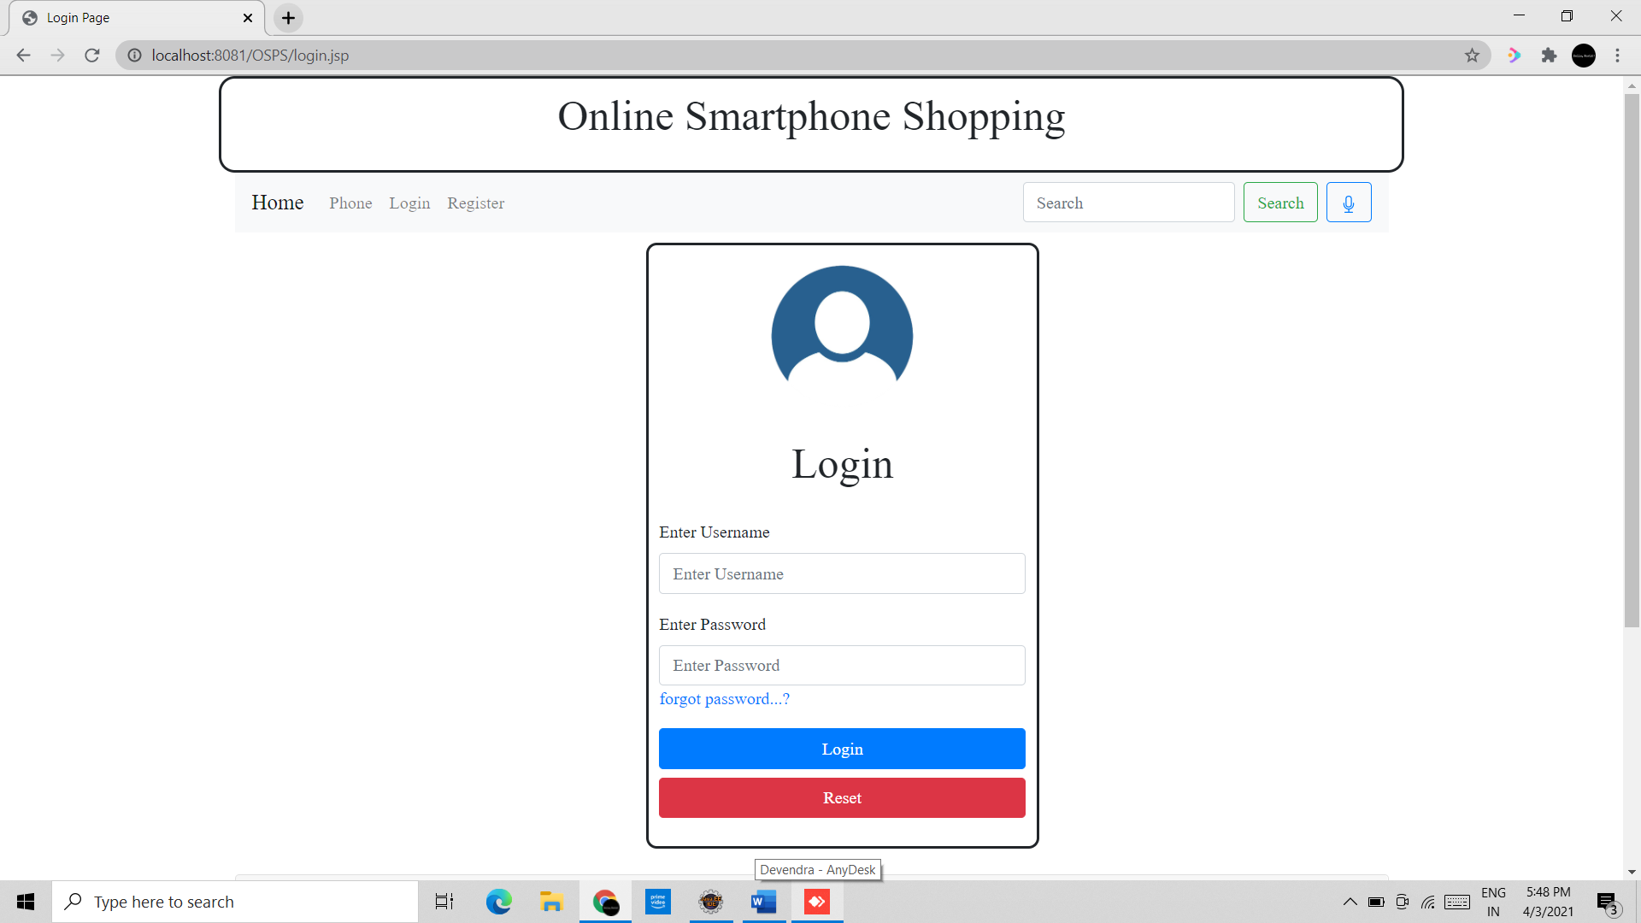The image size is (1641, 923).
Task: Open Microsoft Edge from the taskbar
Action: click(499, 902)
